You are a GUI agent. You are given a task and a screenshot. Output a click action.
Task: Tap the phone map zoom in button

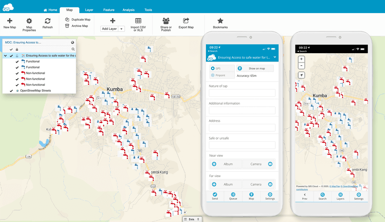tap(301, 59)
